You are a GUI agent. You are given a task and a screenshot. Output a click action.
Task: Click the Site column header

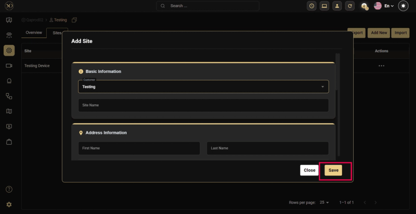(x=28, y=51)
